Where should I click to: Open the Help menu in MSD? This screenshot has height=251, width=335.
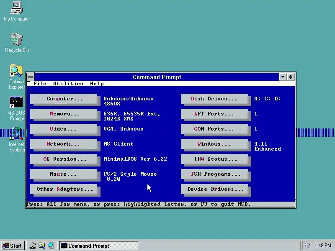[97, 84]
